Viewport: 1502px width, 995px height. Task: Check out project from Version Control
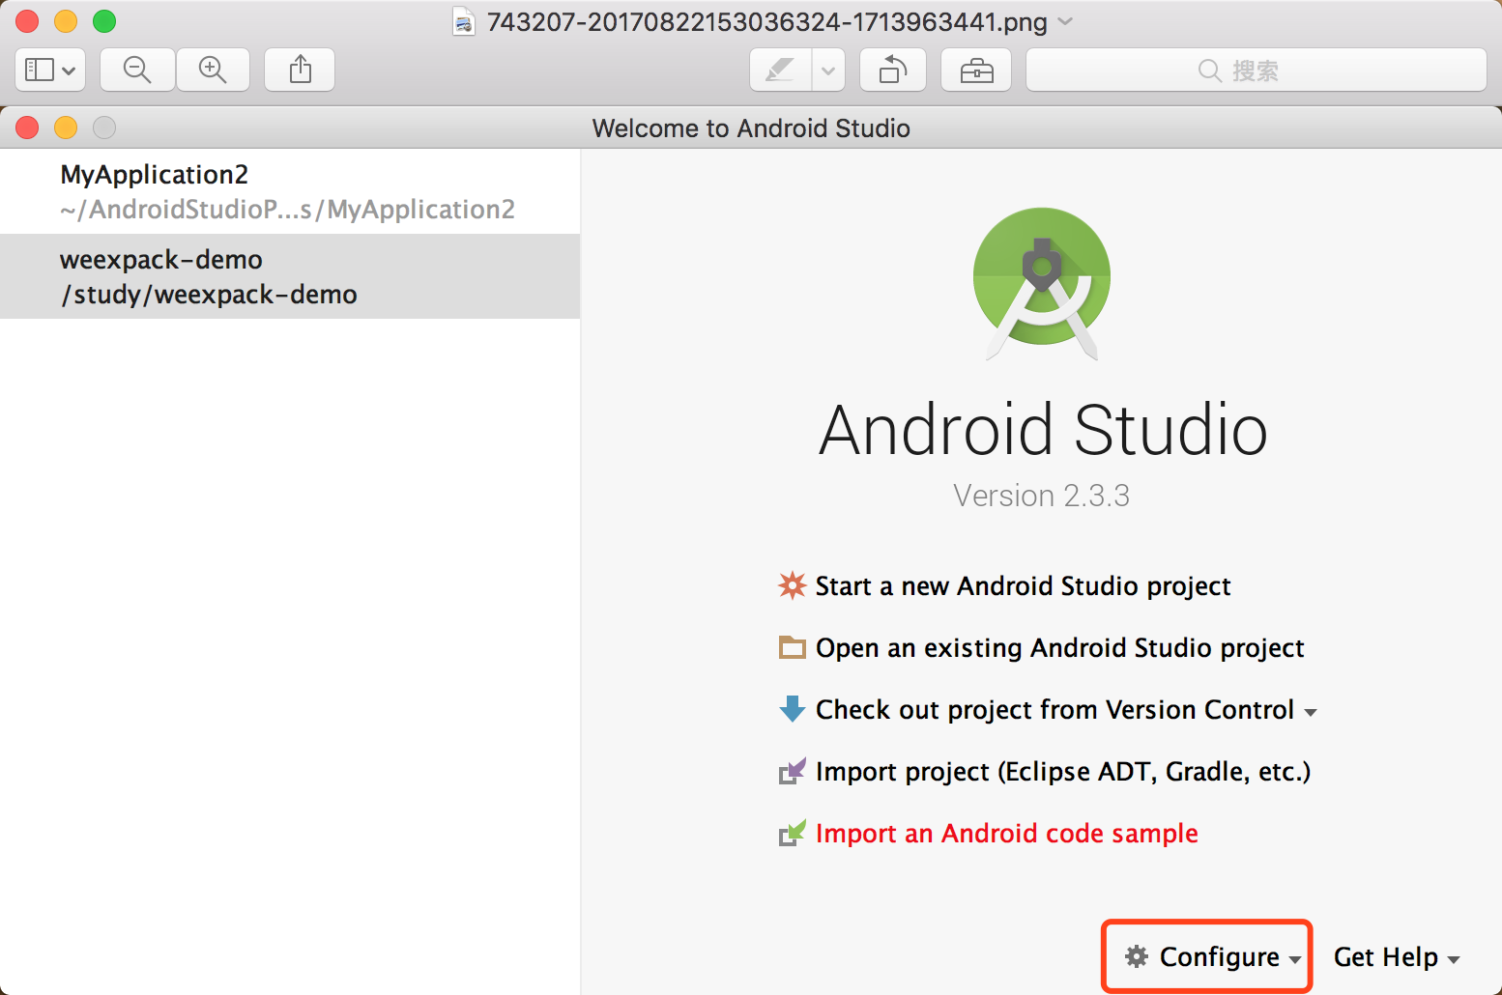coord(1054,709)
